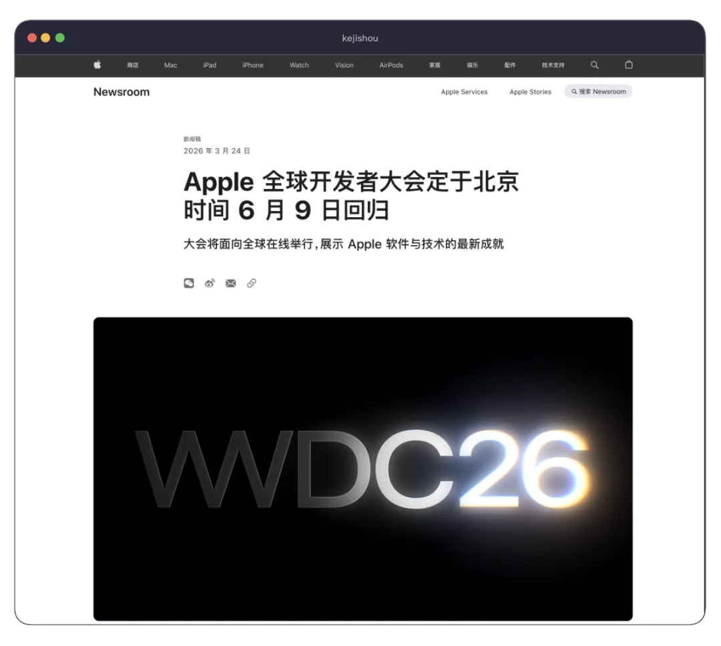Open the 配件 menu item
The height and width of the screenshot is (646, 721).
[510, 65]
